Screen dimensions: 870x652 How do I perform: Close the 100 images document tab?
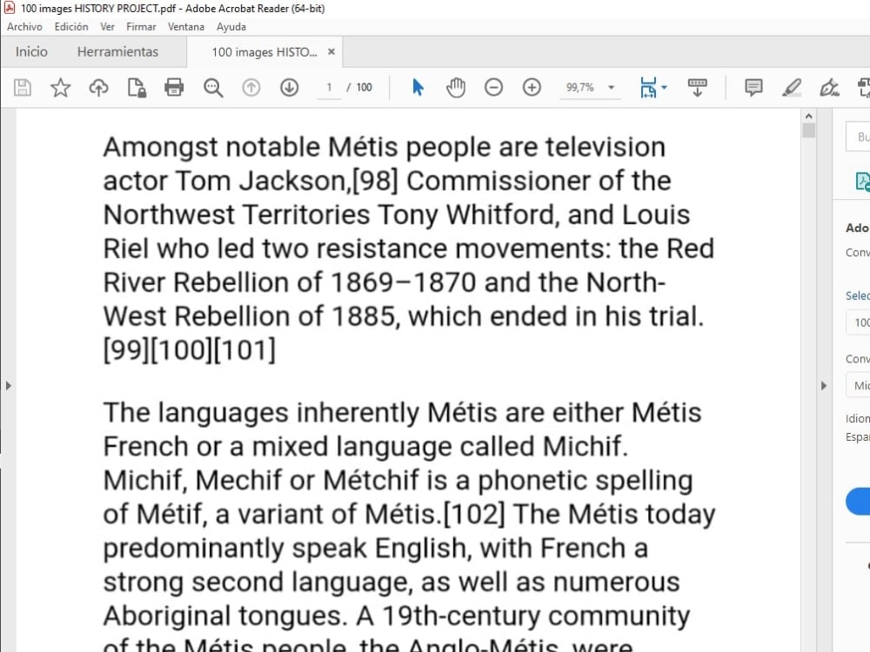click(x=331, y=51)
